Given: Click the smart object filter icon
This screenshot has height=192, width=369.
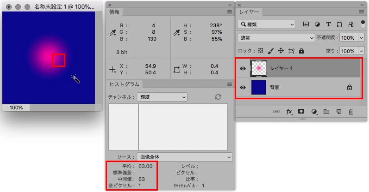Looking at the screenshot, I should [351, 24].
